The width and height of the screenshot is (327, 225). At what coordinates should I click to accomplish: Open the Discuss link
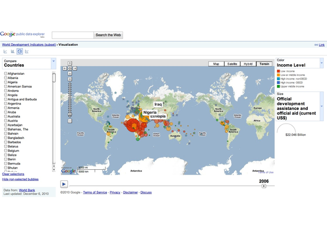[146, 192]
